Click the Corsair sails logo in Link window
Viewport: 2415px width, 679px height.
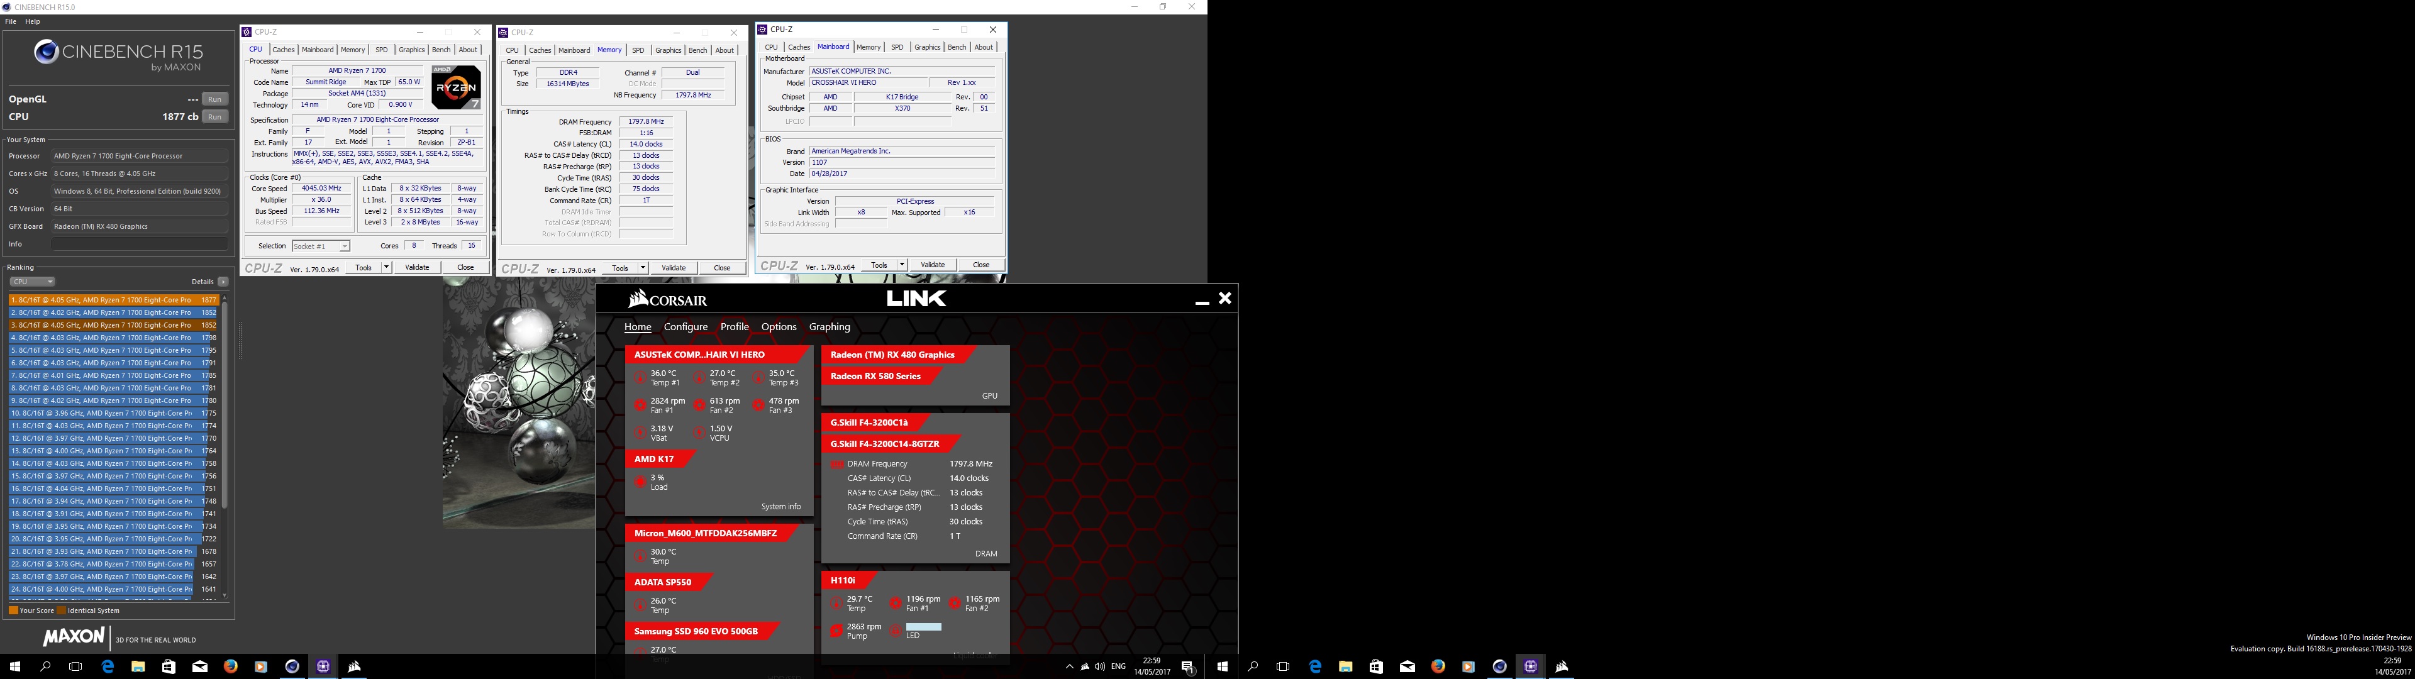tap(638, 299)
